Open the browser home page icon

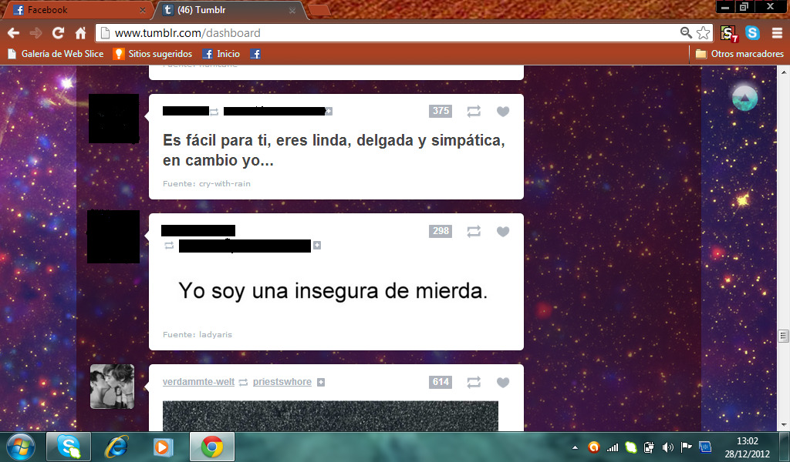tap(80, 33)
